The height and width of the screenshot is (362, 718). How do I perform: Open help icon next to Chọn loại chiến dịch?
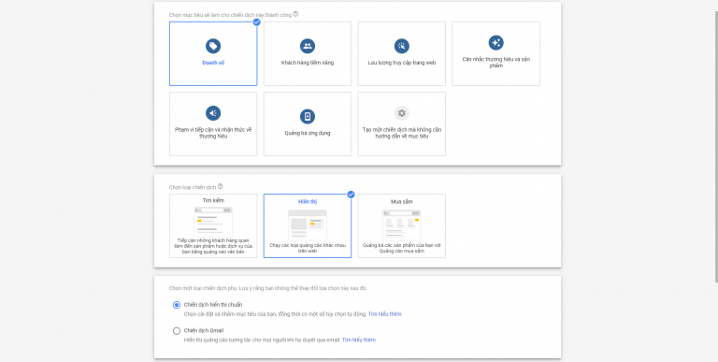coord(221,186)
